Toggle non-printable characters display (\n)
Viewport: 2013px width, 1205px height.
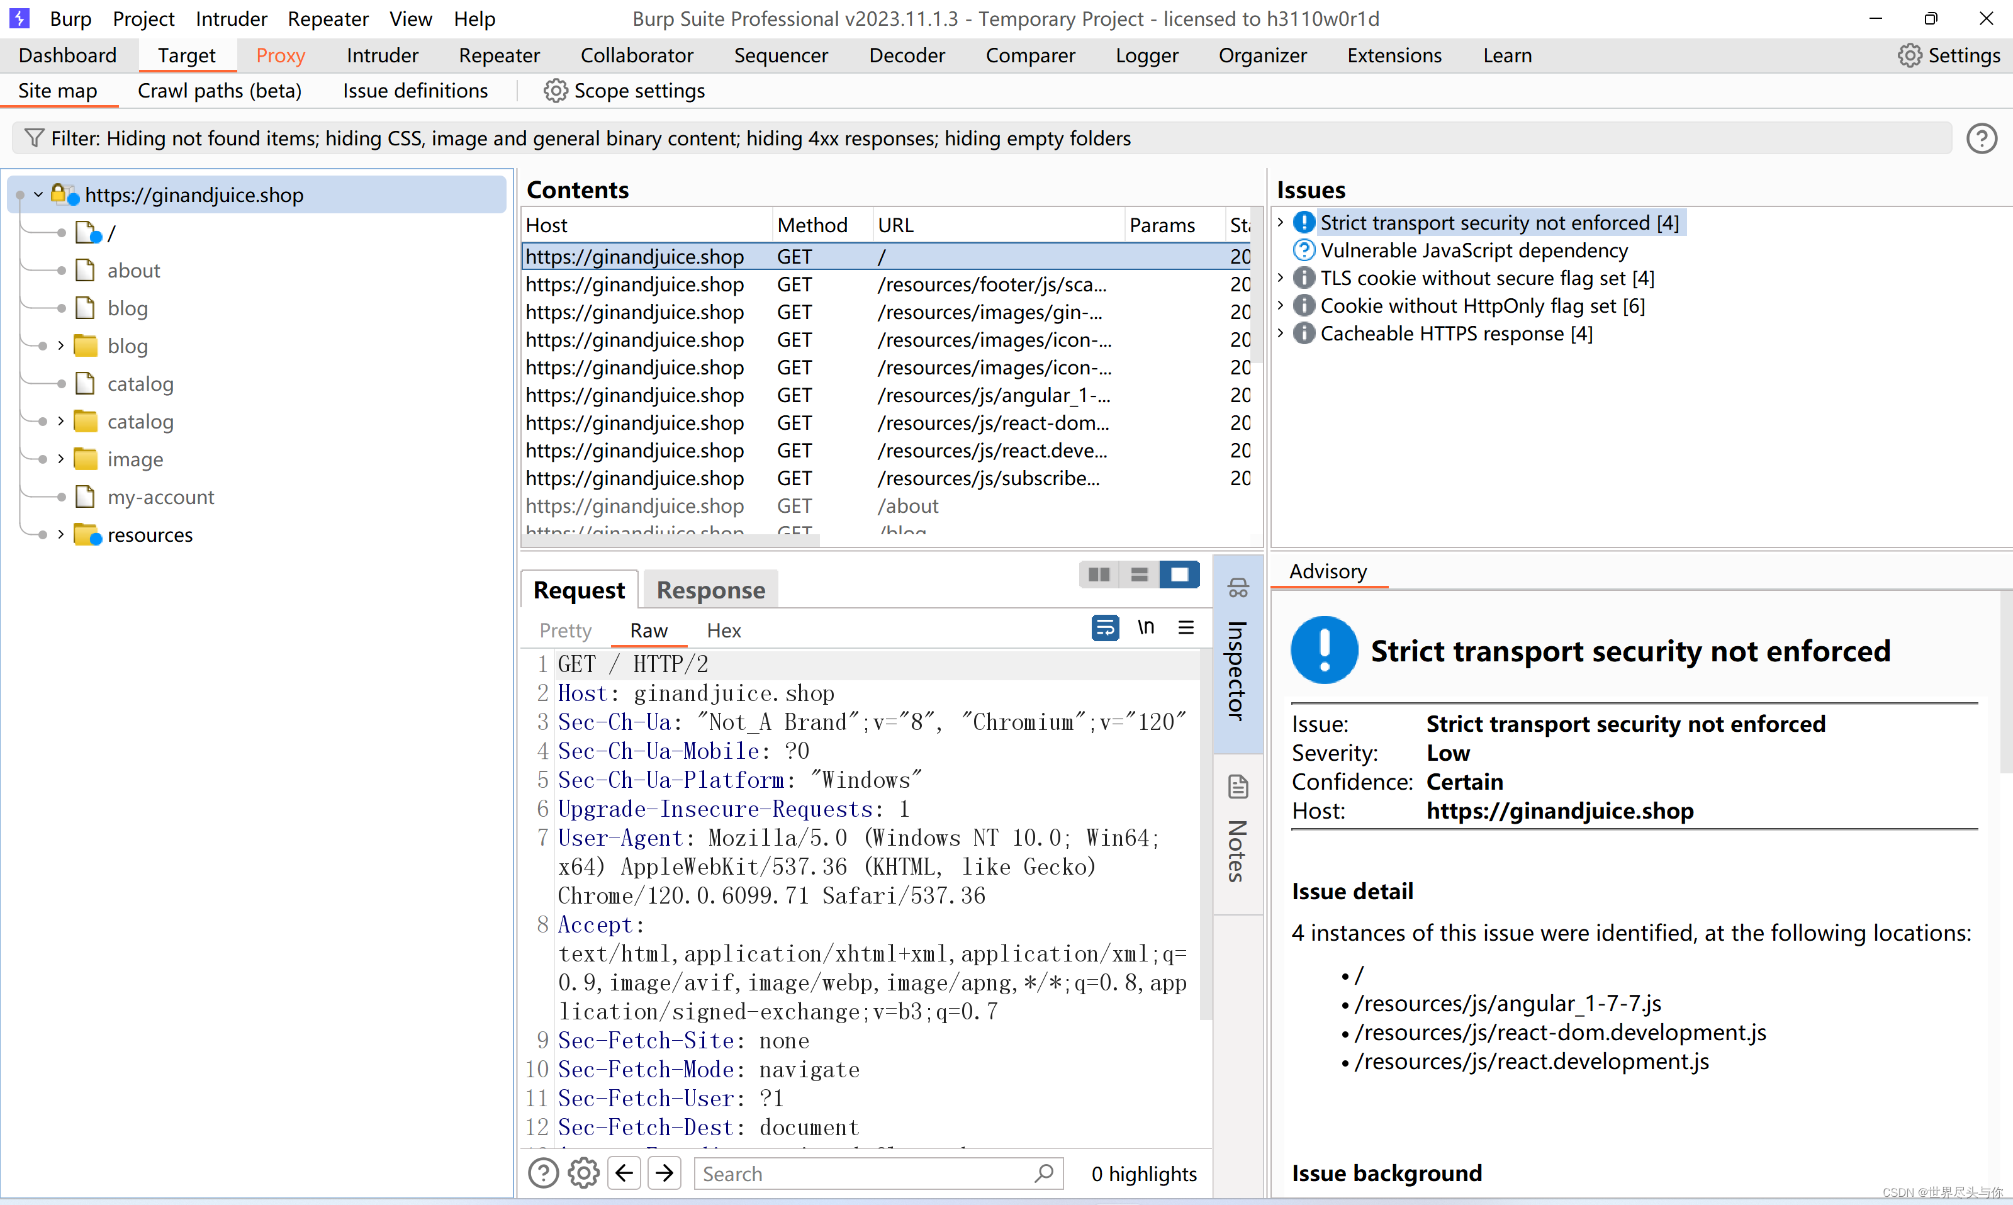pos(1145,628)
